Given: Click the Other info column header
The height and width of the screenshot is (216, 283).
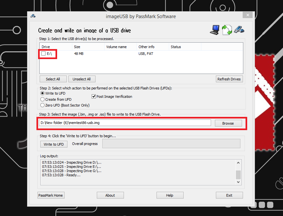Looking at the screenshot, I should pos(153,47).
